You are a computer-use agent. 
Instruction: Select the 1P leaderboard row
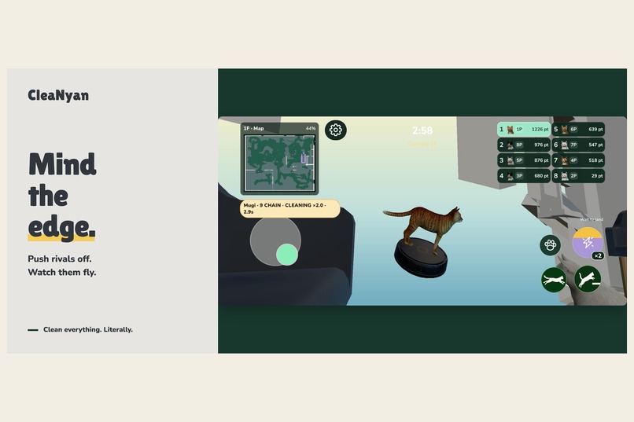click(x=524, y=129)
